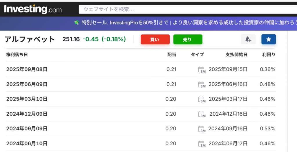Create alert with the bell-plus icon
Screen dimensions: 297x152
(x=248, y=39)
